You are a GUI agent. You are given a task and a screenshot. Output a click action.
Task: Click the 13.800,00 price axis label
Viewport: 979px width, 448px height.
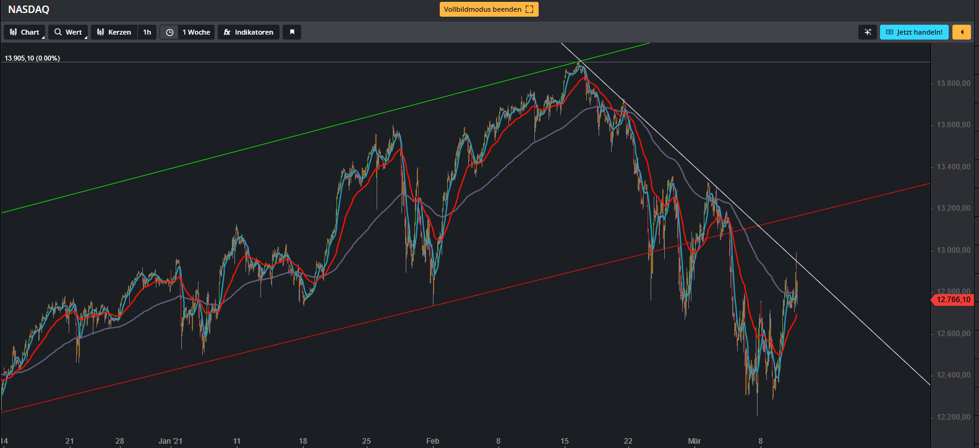coord(953,83)
